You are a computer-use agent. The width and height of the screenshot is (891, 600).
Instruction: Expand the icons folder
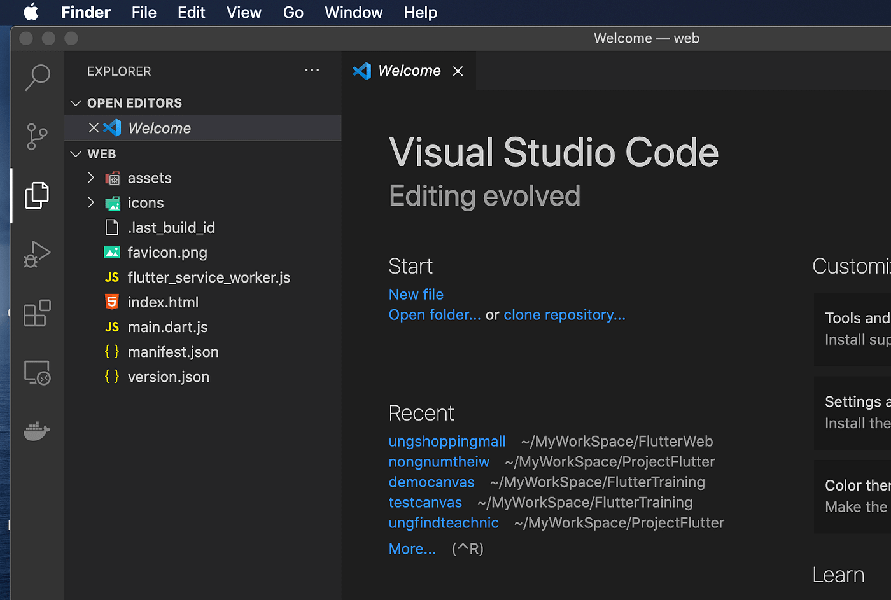tap(91, 202)
